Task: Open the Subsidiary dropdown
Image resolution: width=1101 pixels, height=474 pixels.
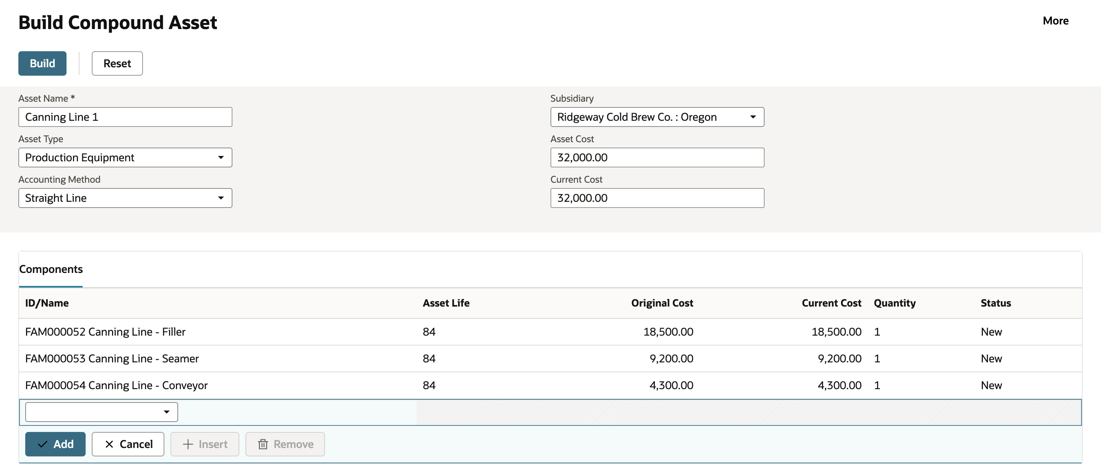Action: point(657,117)
